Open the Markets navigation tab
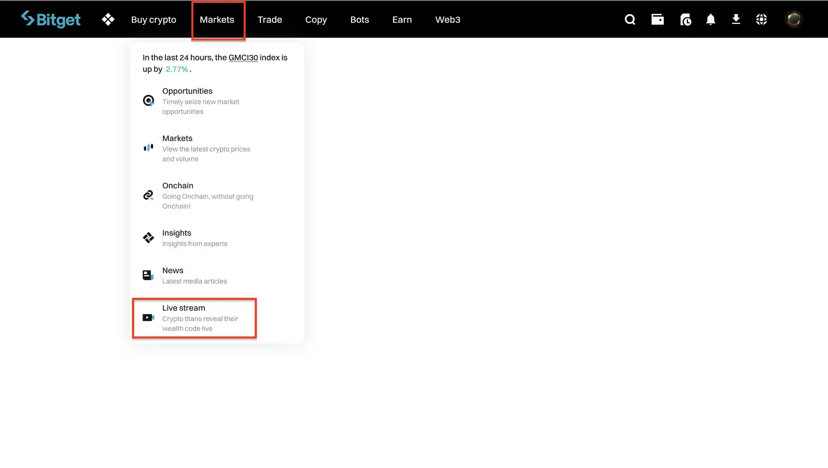This screenshot has width=828, height=468. (217, 20)
